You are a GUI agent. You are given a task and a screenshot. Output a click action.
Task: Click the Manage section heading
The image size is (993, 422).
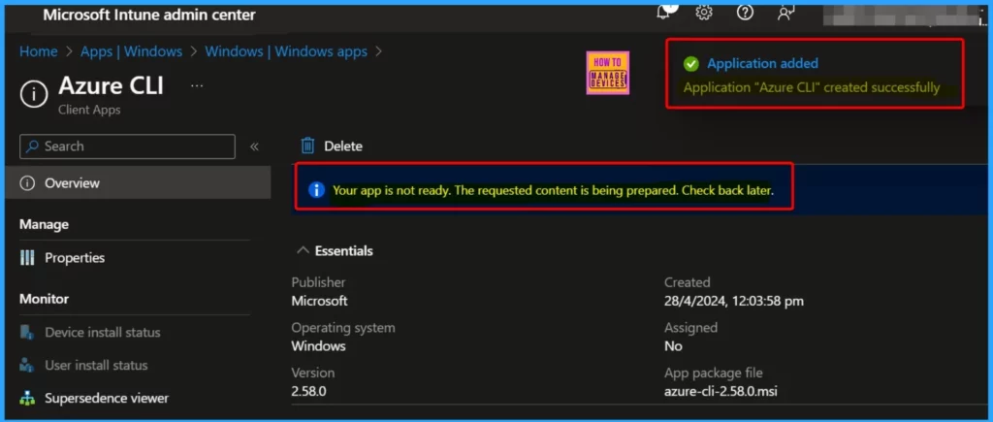pos(45,224)
